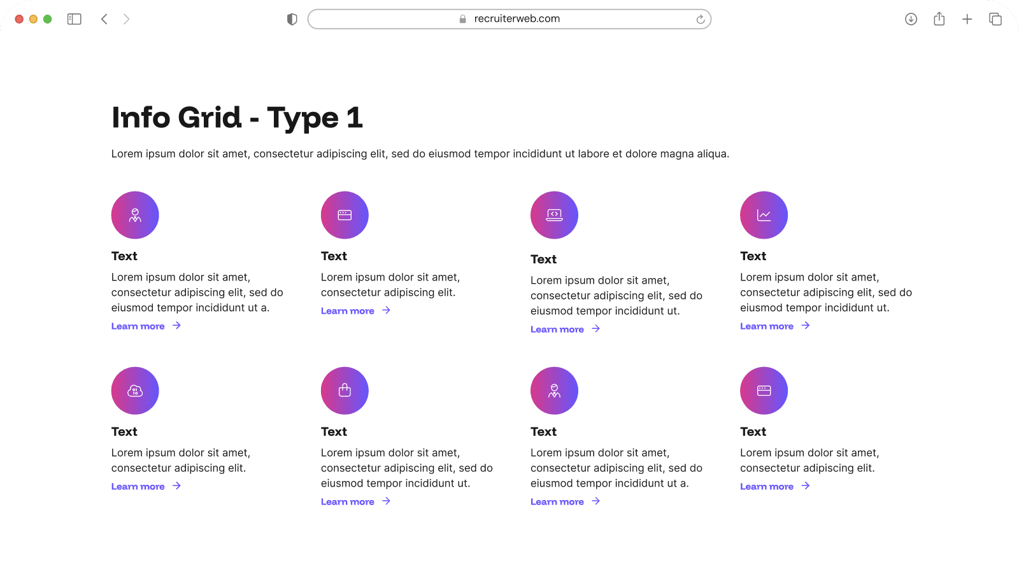This screenshot has width=1019, height=570.
Task: Click the binary cloud icon in the bottom row
Action: coord(134,391)
